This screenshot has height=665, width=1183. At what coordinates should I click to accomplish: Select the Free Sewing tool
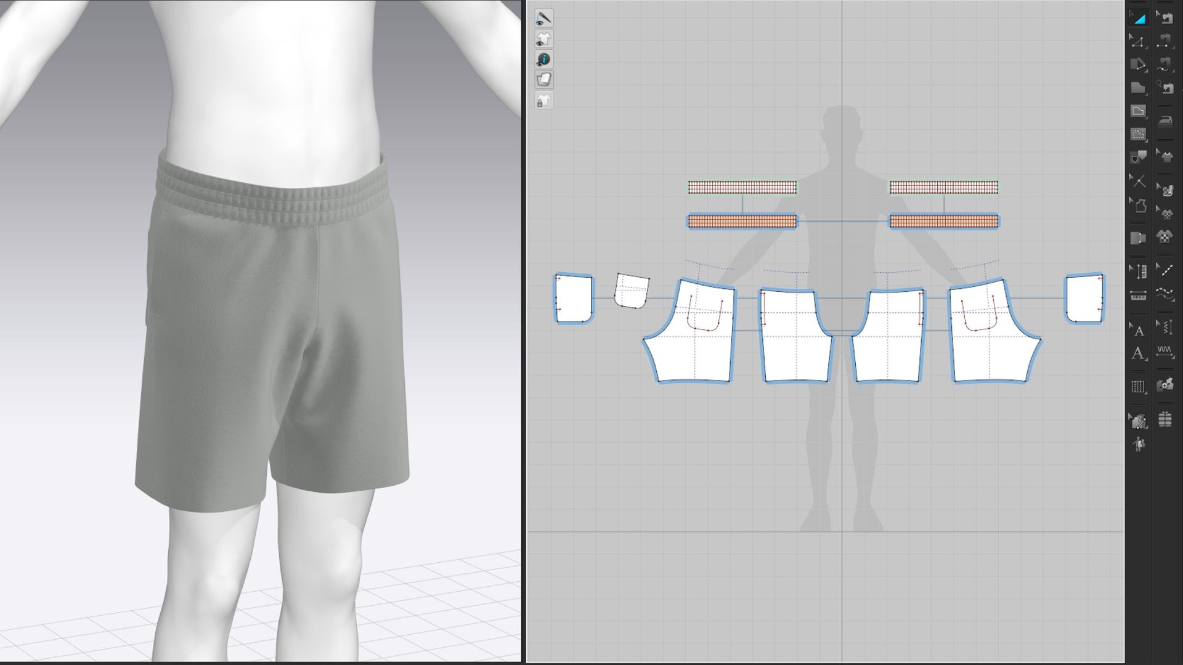coord(1165,65)
